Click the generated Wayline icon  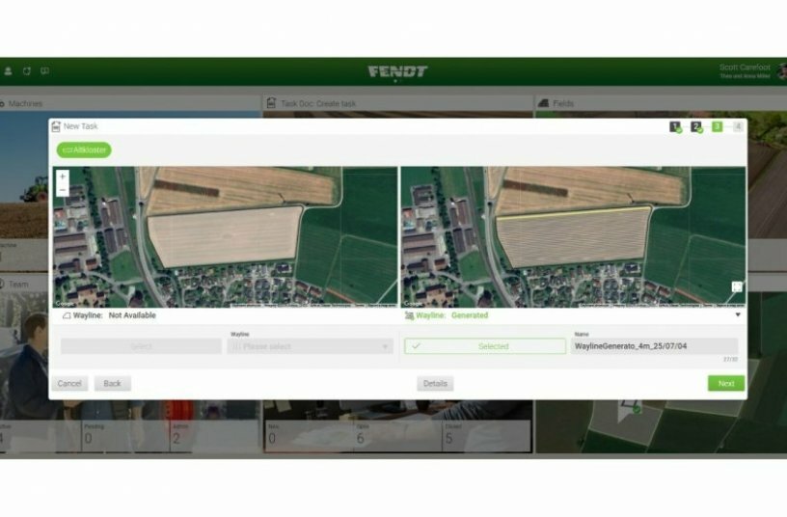pos(409,315)
